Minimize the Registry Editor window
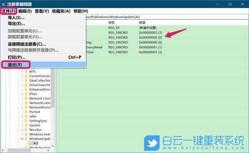Screen dimensions: 249x153 click(x=218, y=4)
